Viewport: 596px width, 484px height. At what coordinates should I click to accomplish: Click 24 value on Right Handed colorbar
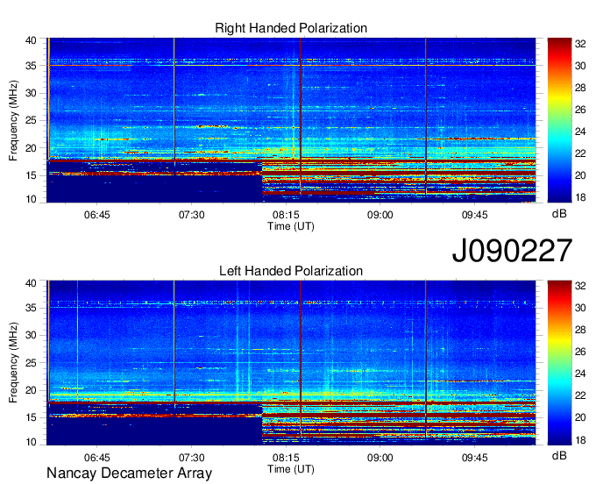(x=580, y=132)
